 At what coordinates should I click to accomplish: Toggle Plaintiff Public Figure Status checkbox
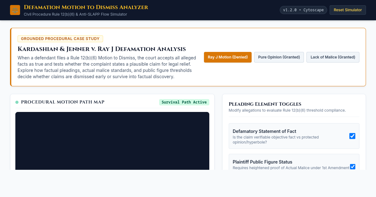352,167
